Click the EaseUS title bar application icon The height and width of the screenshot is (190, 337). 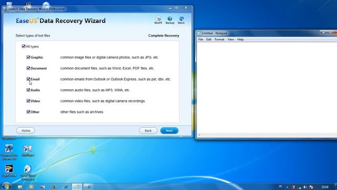[5, 9]
